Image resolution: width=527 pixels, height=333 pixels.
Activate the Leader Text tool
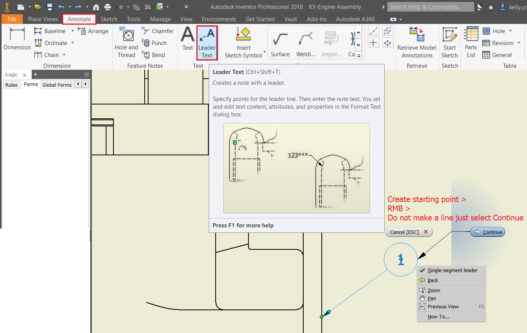click(207, 43)
